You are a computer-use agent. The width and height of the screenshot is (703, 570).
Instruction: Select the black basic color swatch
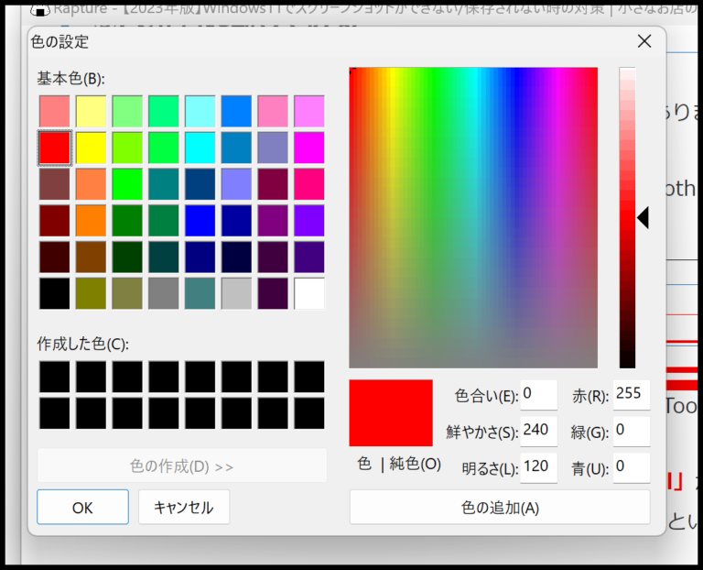click(x=55, y=293)
